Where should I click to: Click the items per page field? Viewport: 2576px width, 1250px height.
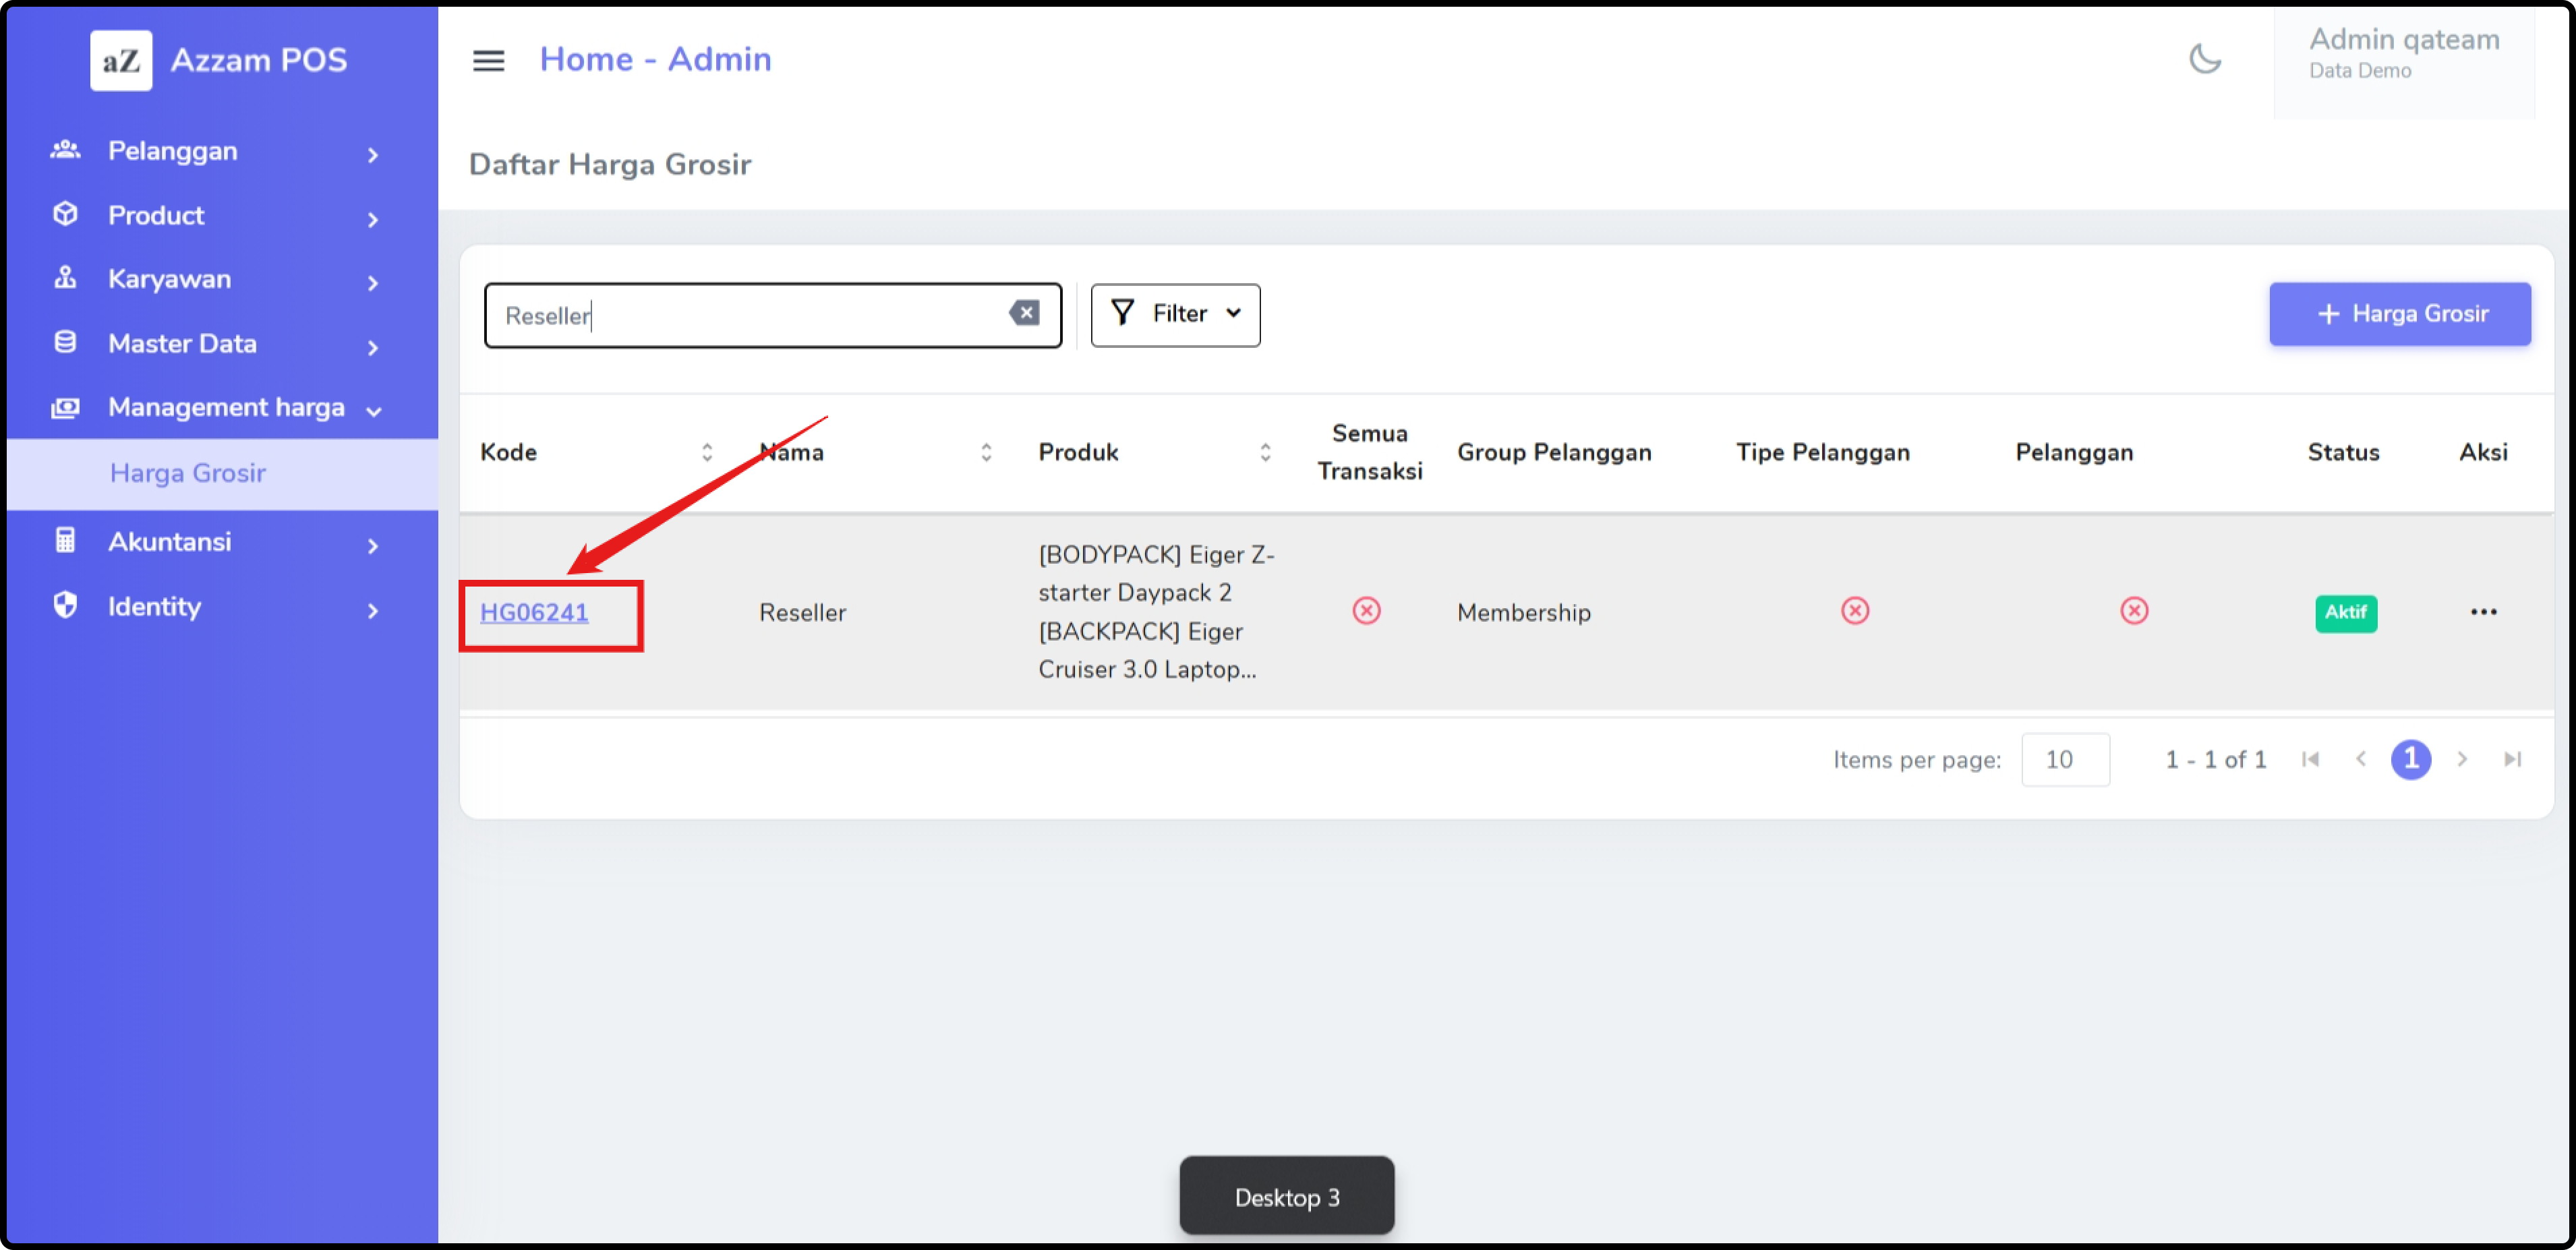coord(2065,760)
